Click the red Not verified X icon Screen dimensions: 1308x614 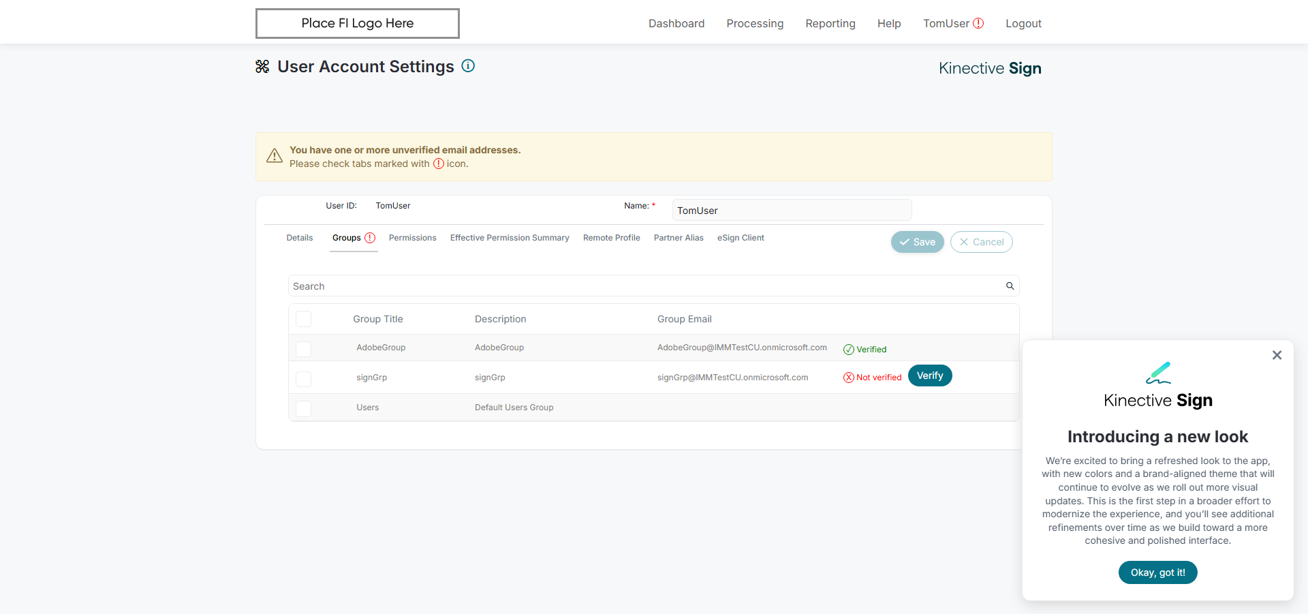[849, 378]
